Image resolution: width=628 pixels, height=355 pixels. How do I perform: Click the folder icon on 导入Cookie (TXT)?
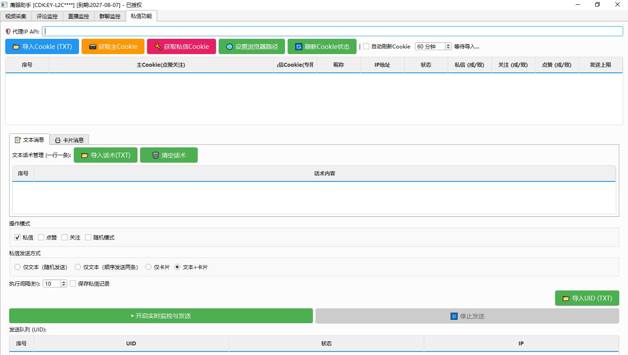16,47
